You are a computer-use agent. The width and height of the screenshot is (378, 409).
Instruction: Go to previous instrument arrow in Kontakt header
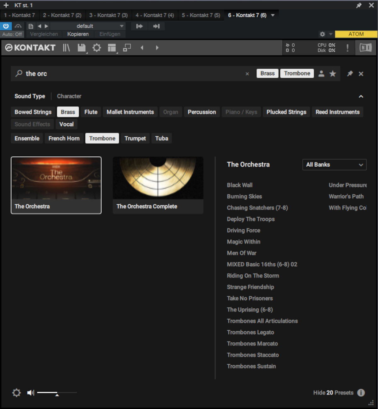coord(142,48)
